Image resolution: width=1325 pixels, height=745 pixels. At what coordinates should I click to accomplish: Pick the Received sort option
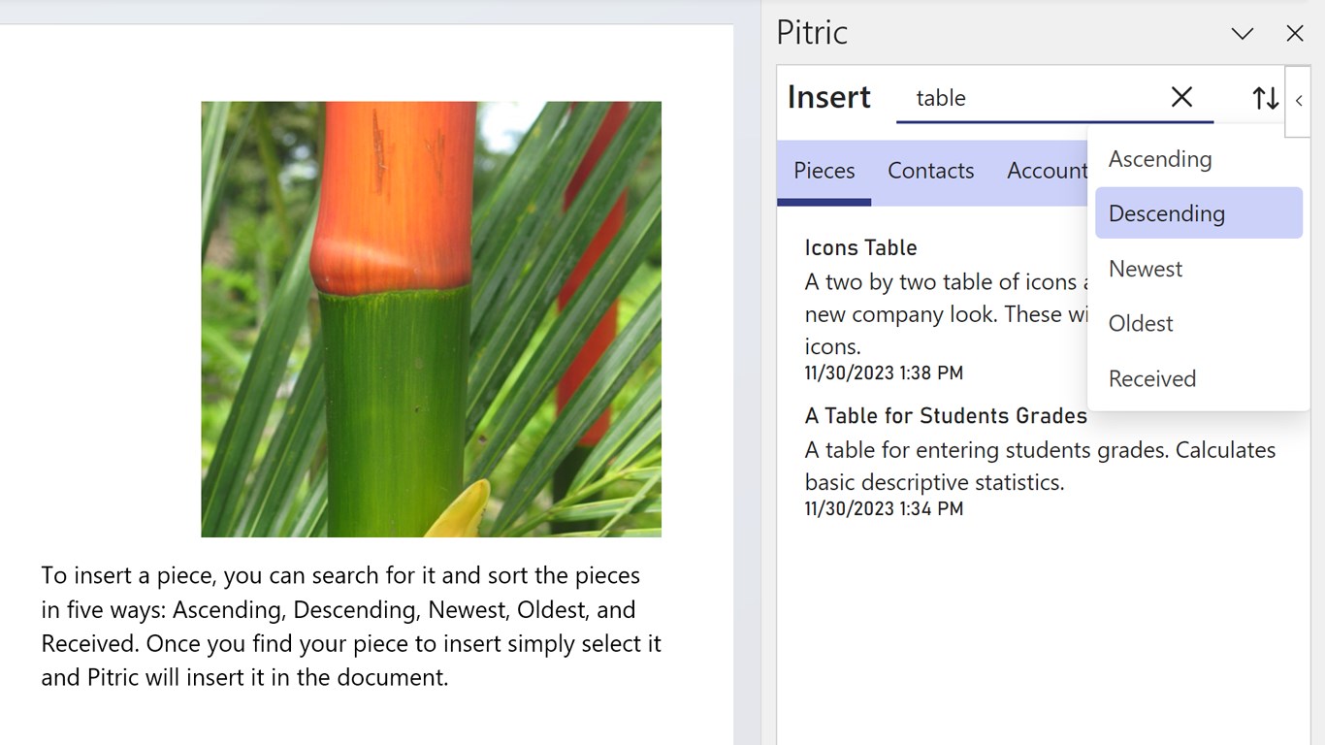click(1152, 378)
